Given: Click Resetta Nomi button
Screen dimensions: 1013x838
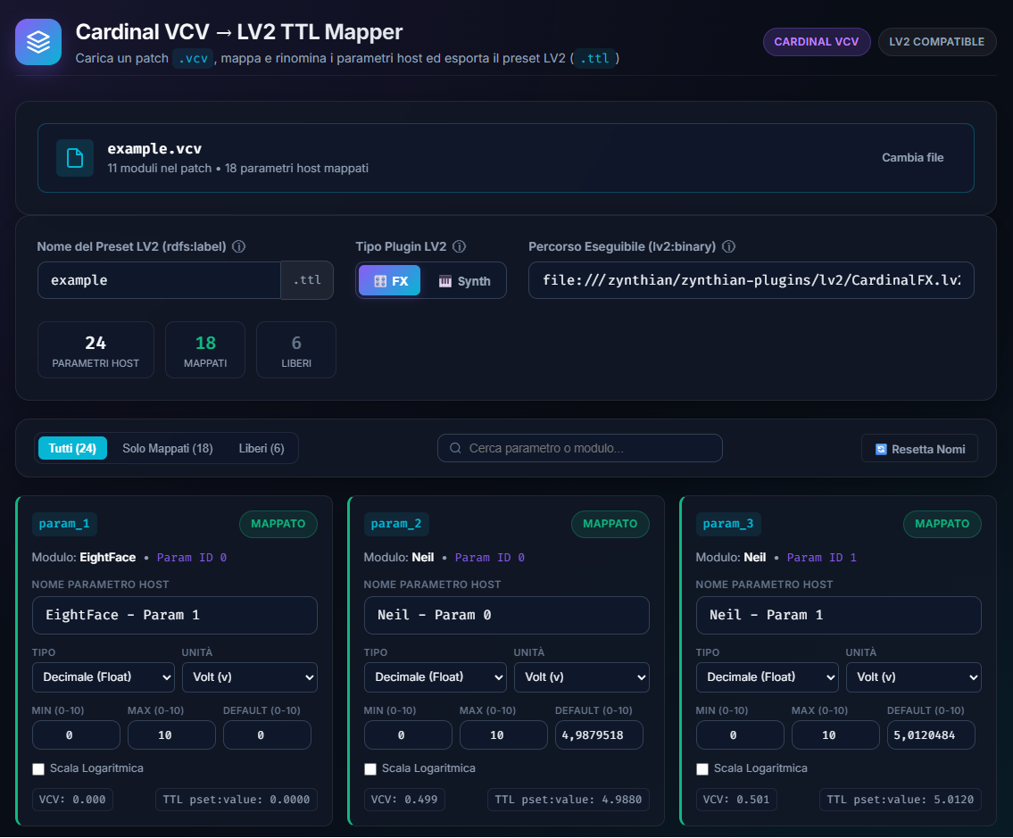Looking at the screenshot, I should click(x=919, y=449).
